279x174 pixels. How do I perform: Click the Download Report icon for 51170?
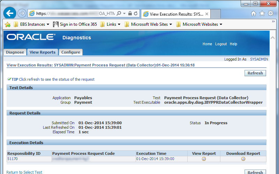click(243, 159)
